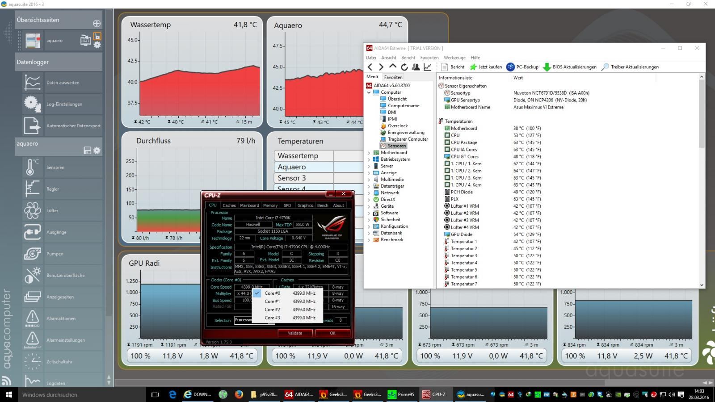Image resolution: width=715 pixels, height=402 pixels.
Task: Open BIOS Aktualisierungen in AIDA64
Action: (570, 67)
